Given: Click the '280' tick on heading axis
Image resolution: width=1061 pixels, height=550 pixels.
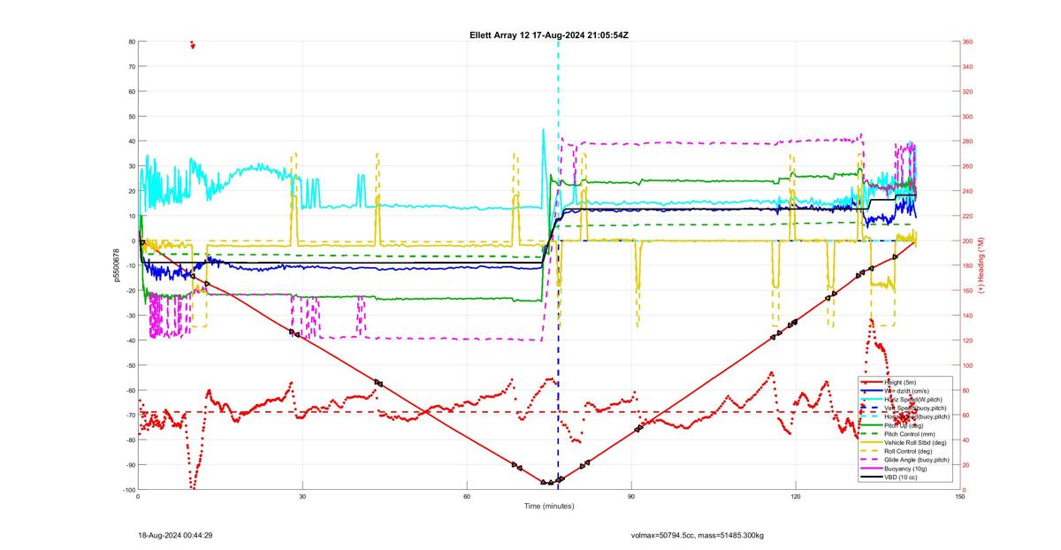Looking at the screenshot, I should pyautogui.click(x=969, y=141).
